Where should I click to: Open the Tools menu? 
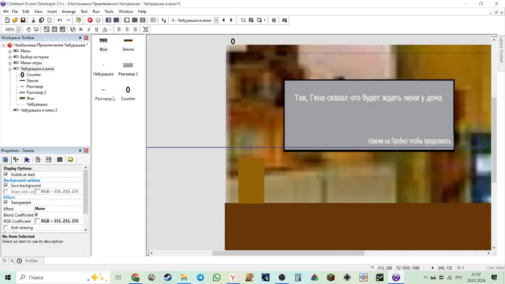109,11
